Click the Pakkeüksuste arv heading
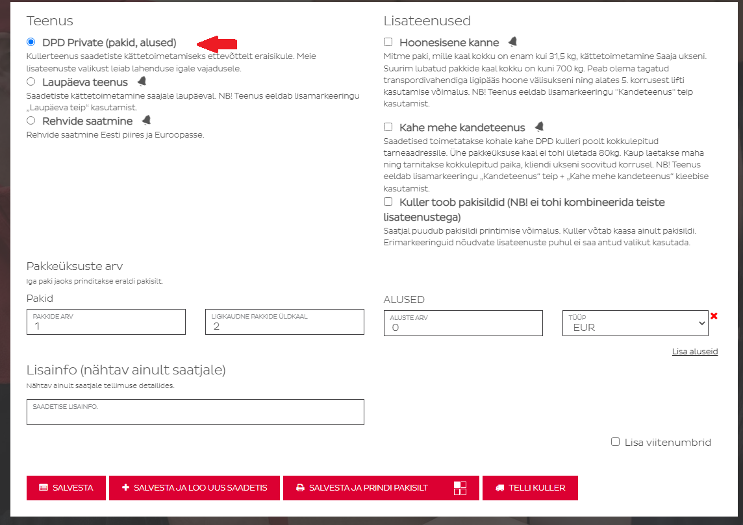 coord(75,266)
